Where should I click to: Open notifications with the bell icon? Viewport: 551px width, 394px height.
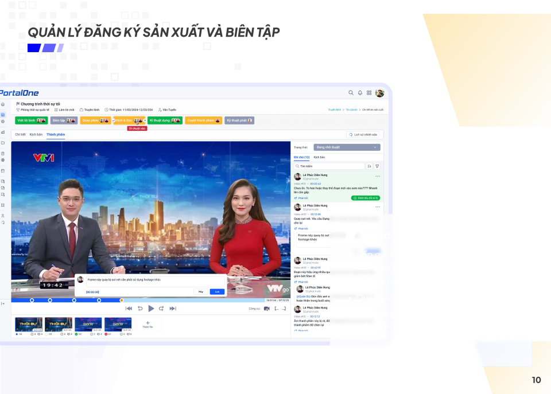pos(360,93)
